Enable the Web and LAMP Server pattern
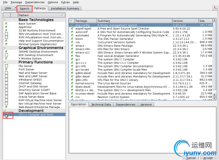The height and width of the screenshot is (160, 219). tap(6, 76)
